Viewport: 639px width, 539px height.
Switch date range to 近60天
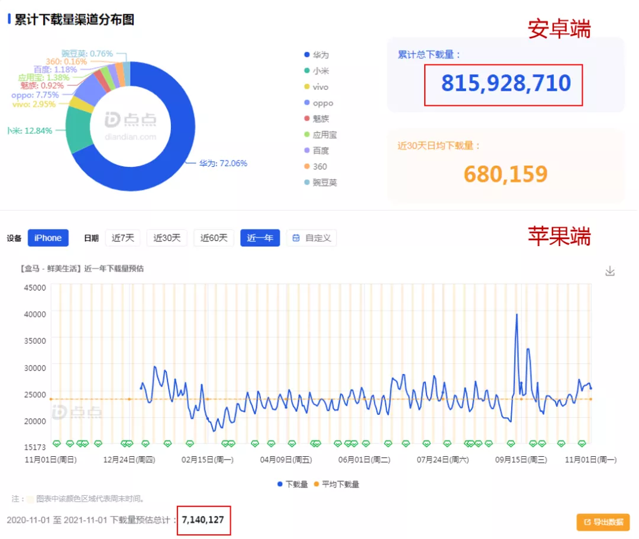pos(214,238)
